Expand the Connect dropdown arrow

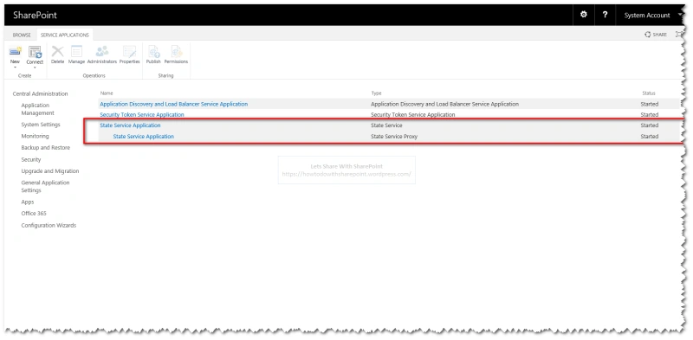[x=35, y=67]
